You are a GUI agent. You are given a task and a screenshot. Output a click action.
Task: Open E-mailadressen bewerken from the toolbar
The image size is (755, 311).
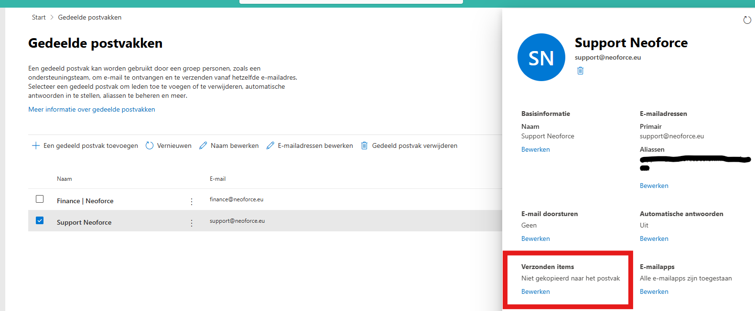[x=310, y=145]
